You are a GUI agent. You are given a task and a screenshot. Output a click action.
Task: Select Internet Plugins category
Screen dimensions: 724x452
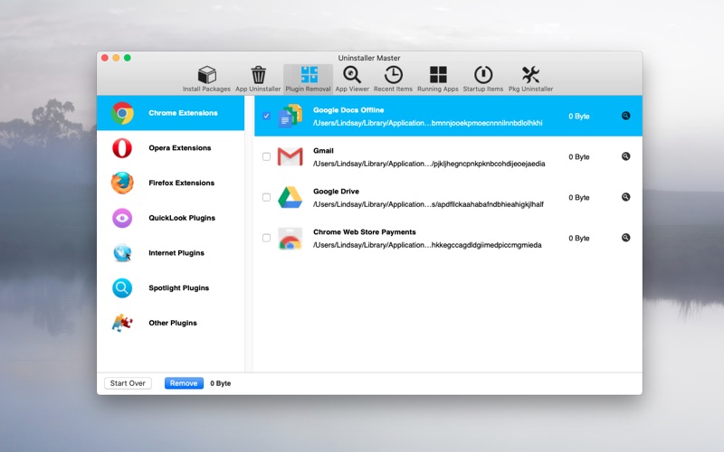(x=170, y=253)
